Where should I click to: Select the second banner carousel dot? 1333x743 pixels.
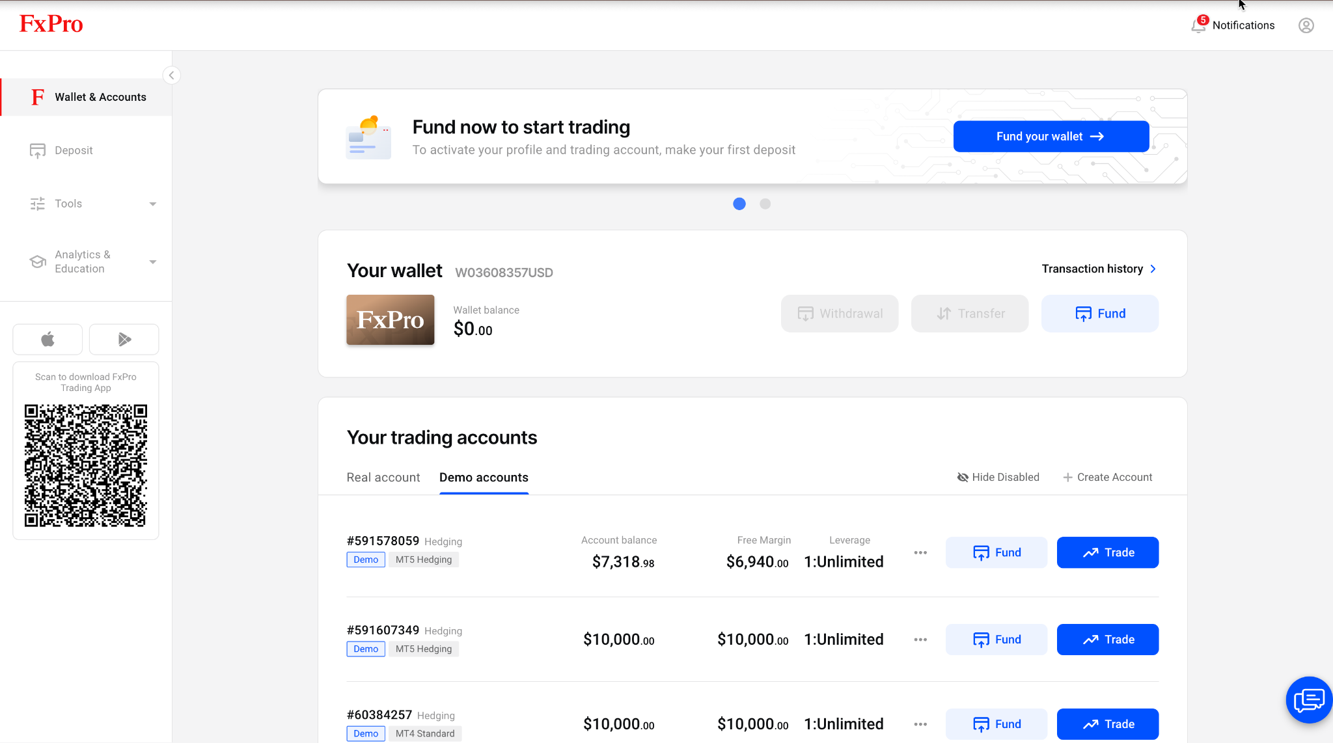point(765,204)
